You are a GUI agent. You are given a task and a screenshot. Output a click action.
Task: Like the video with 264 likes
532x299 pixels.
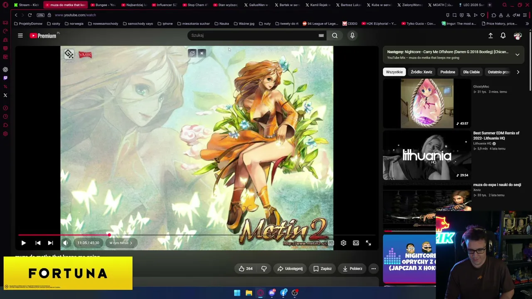(x=246, y=269)
